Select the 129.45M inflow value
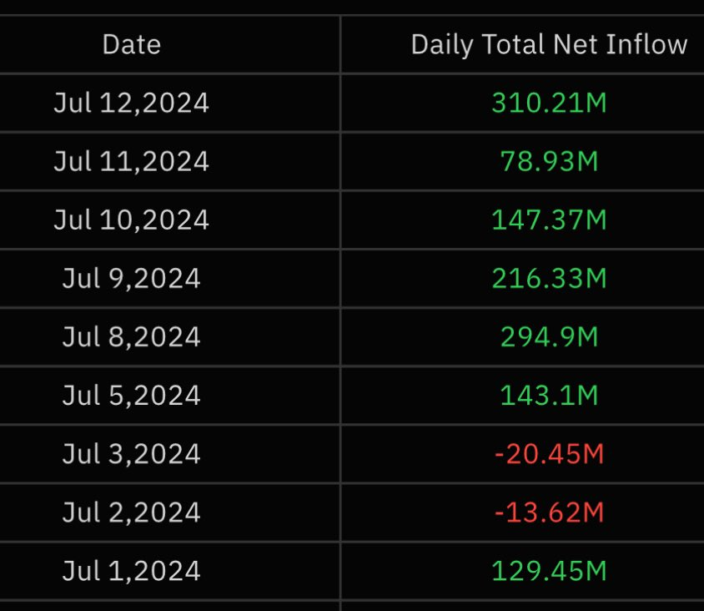This screenshot has width=704, height=611. click(x=549, y=571)
